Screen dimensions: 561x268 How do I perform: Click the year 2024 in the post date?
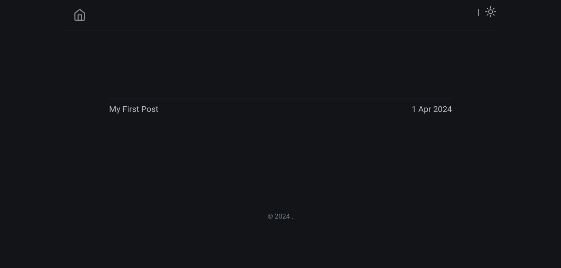point(443,109)
